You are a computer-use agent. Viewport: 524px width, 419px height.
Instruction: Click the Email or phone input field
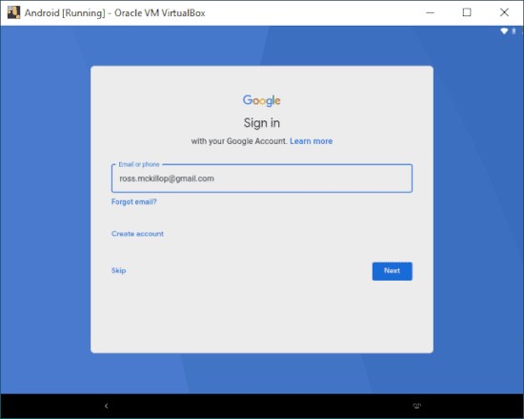(262, 178)
